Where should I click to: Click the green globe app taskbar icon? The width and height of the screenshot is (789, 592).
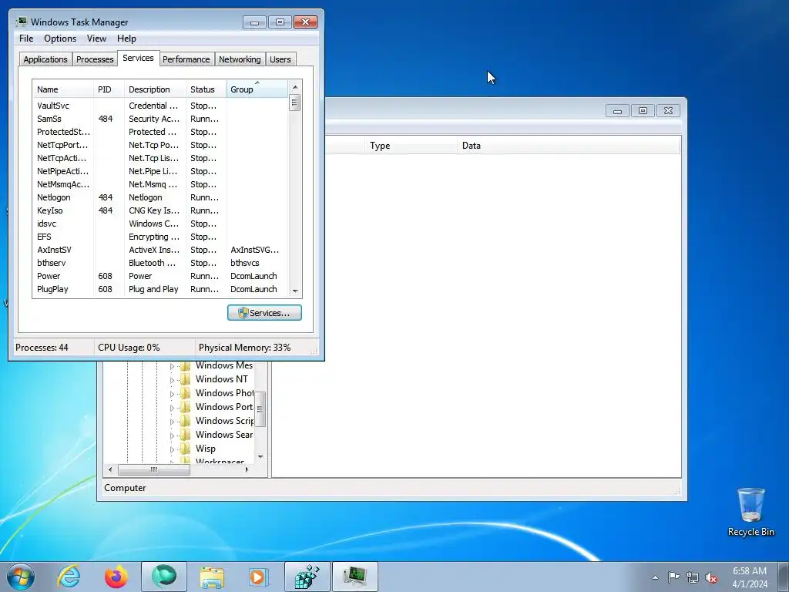pyautogui.click(x=164, y=577)
